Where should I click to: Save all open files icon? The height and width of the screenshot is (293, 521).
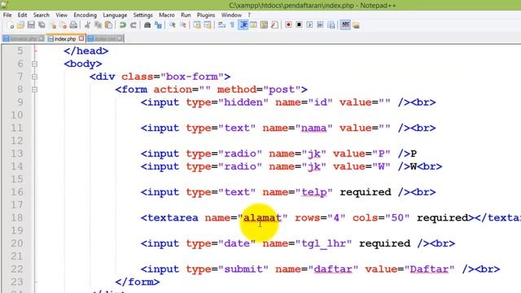(x=42, y=25)
